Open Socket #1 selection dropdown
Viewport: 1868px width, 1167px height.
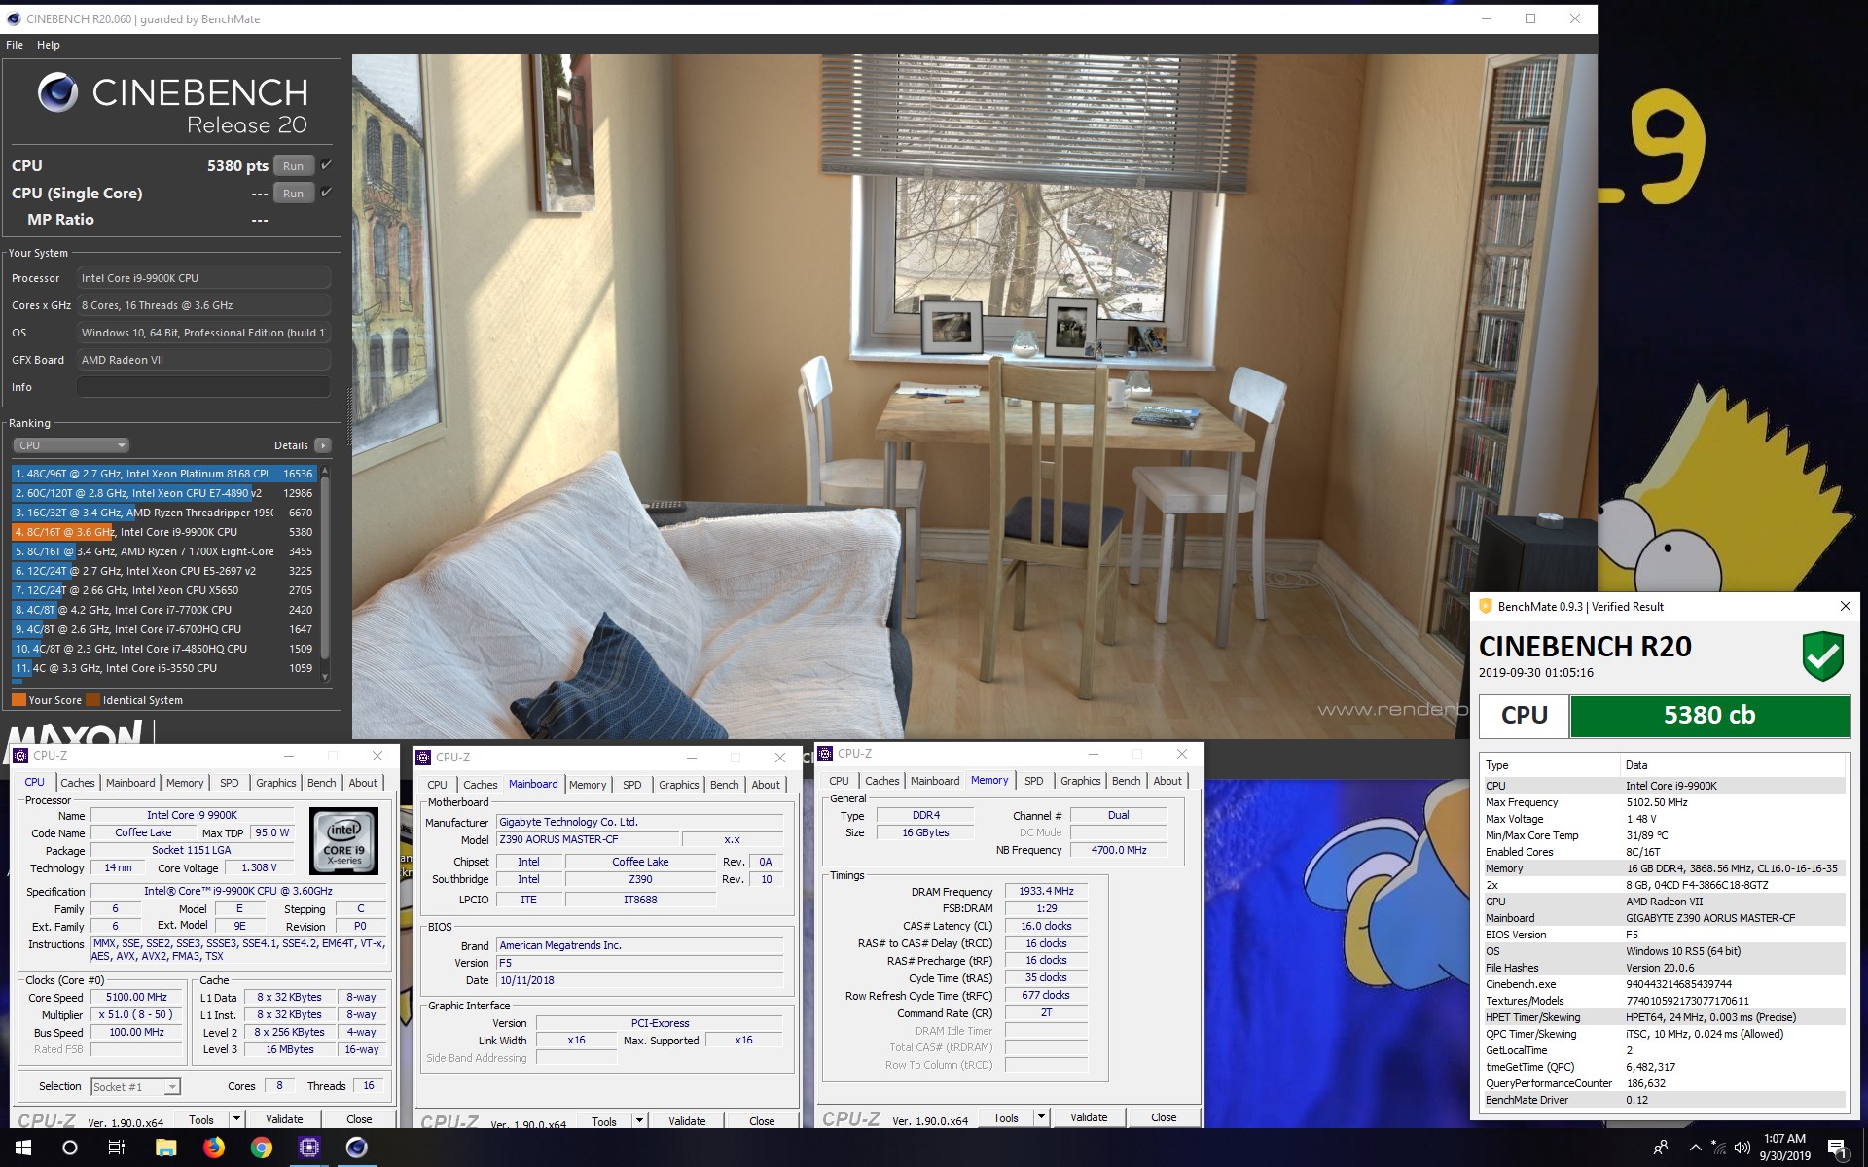pos(135,1086)
